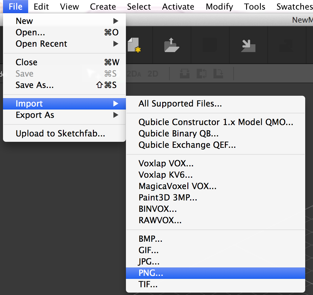
Task: Import RAWVOX... file
Action: pyautogui.click(x=216, y=220)
